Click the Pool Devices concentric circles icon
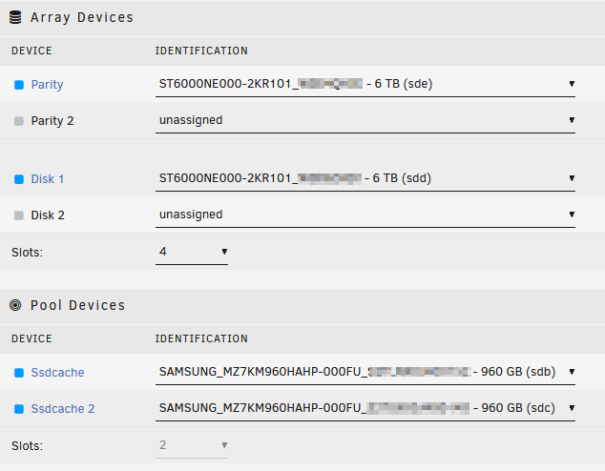Viewport: 605px width, 471px height. point(15,305)
